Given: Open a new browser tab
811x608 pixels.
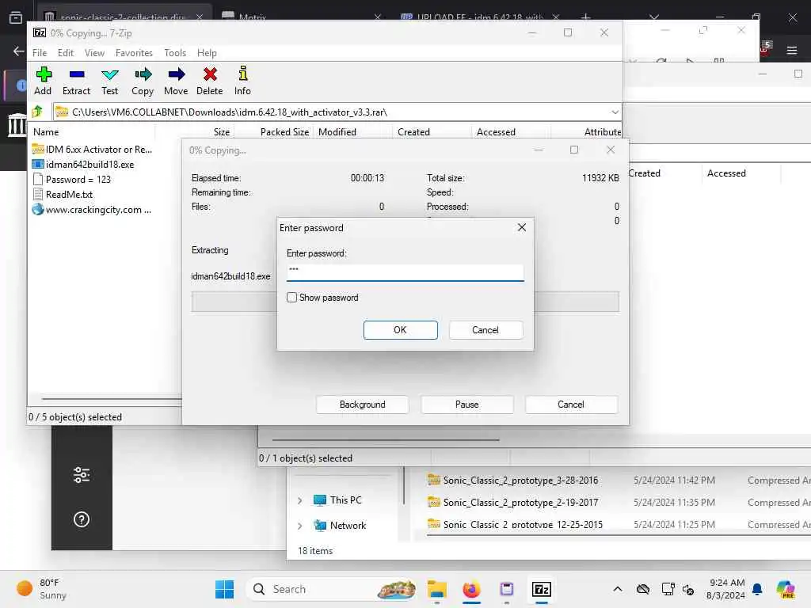Looking at the screenshot, I should 585,17.
